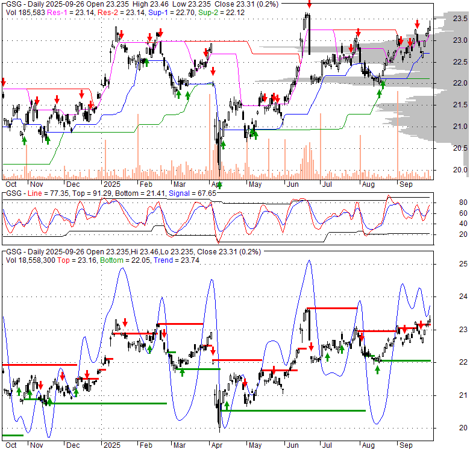Screen dimensions: 470x449
Task: Click the Sup-1 = 22.70 legend label
Action: tap(171, 13)
